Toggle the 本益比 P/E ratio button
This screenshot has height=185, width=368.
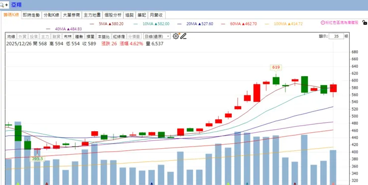point(104,36)
